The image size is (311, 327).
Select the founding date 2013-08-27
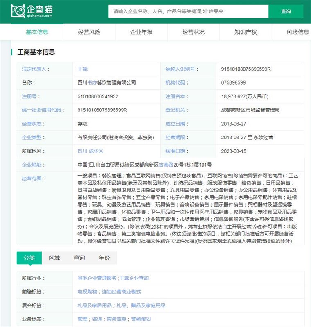[x=234, y=124]
